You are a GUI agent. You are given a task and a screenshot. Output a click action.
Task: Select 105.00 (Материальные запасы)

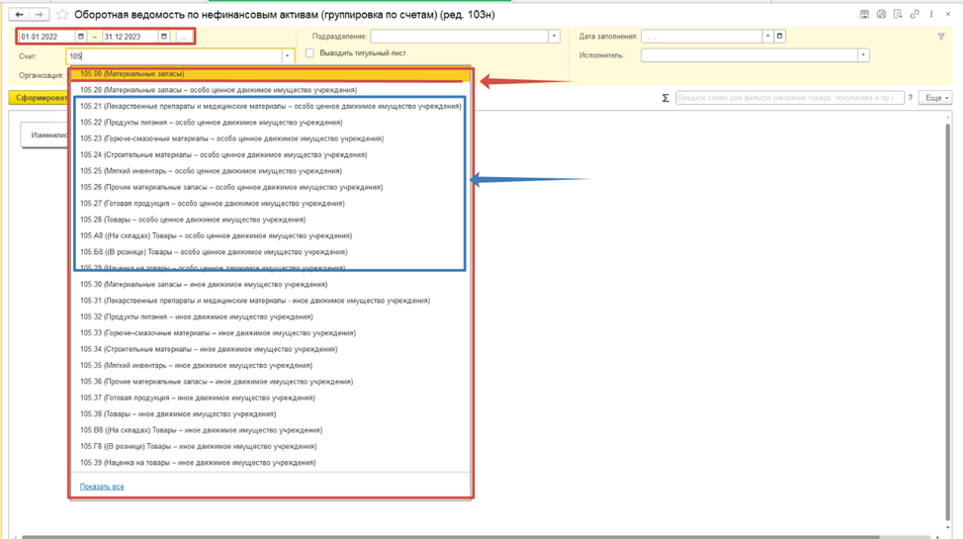pyautogui.click(x=270, y=74)
